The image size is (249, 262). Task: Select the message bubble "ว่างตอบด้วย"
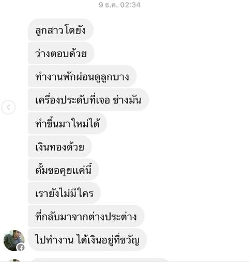click(61, 53)
